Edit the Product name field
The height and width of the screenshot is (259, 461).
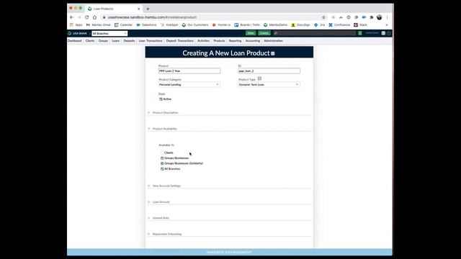189,71
